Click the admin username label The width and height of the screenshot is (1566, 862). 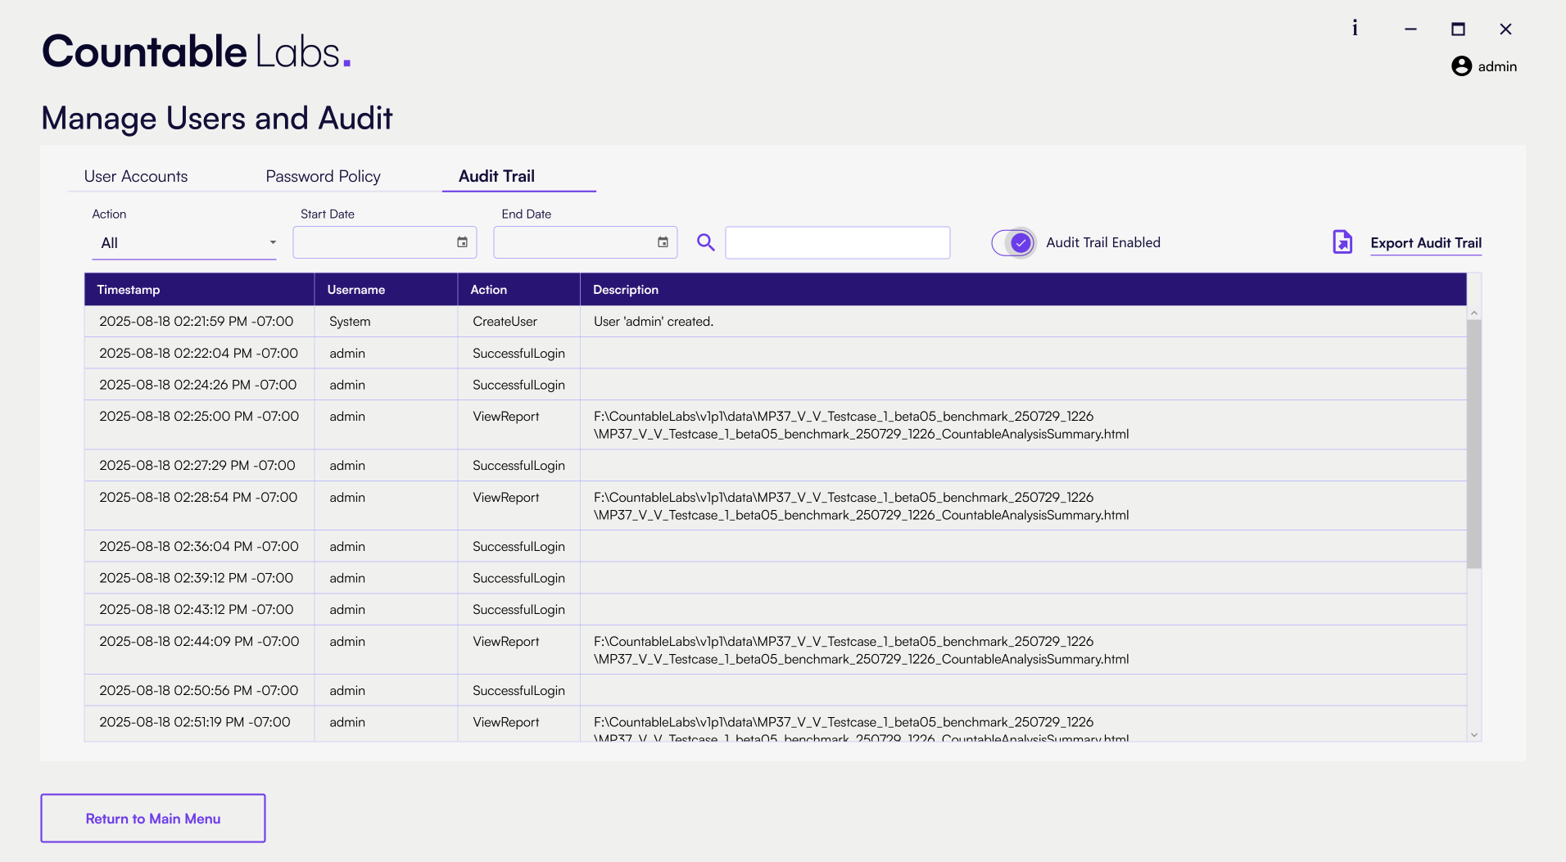pyautogui.click(x=1497, y=66)
